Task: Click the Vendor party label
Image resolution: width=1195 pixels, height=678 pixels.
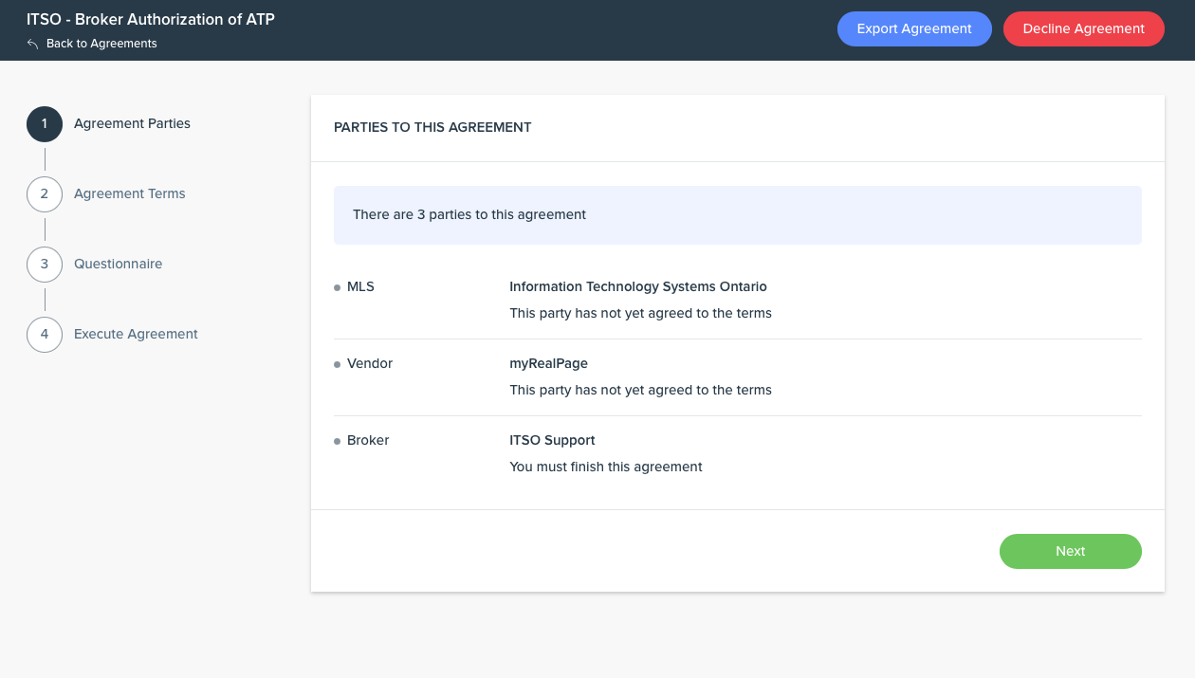Action: [369, 363]
